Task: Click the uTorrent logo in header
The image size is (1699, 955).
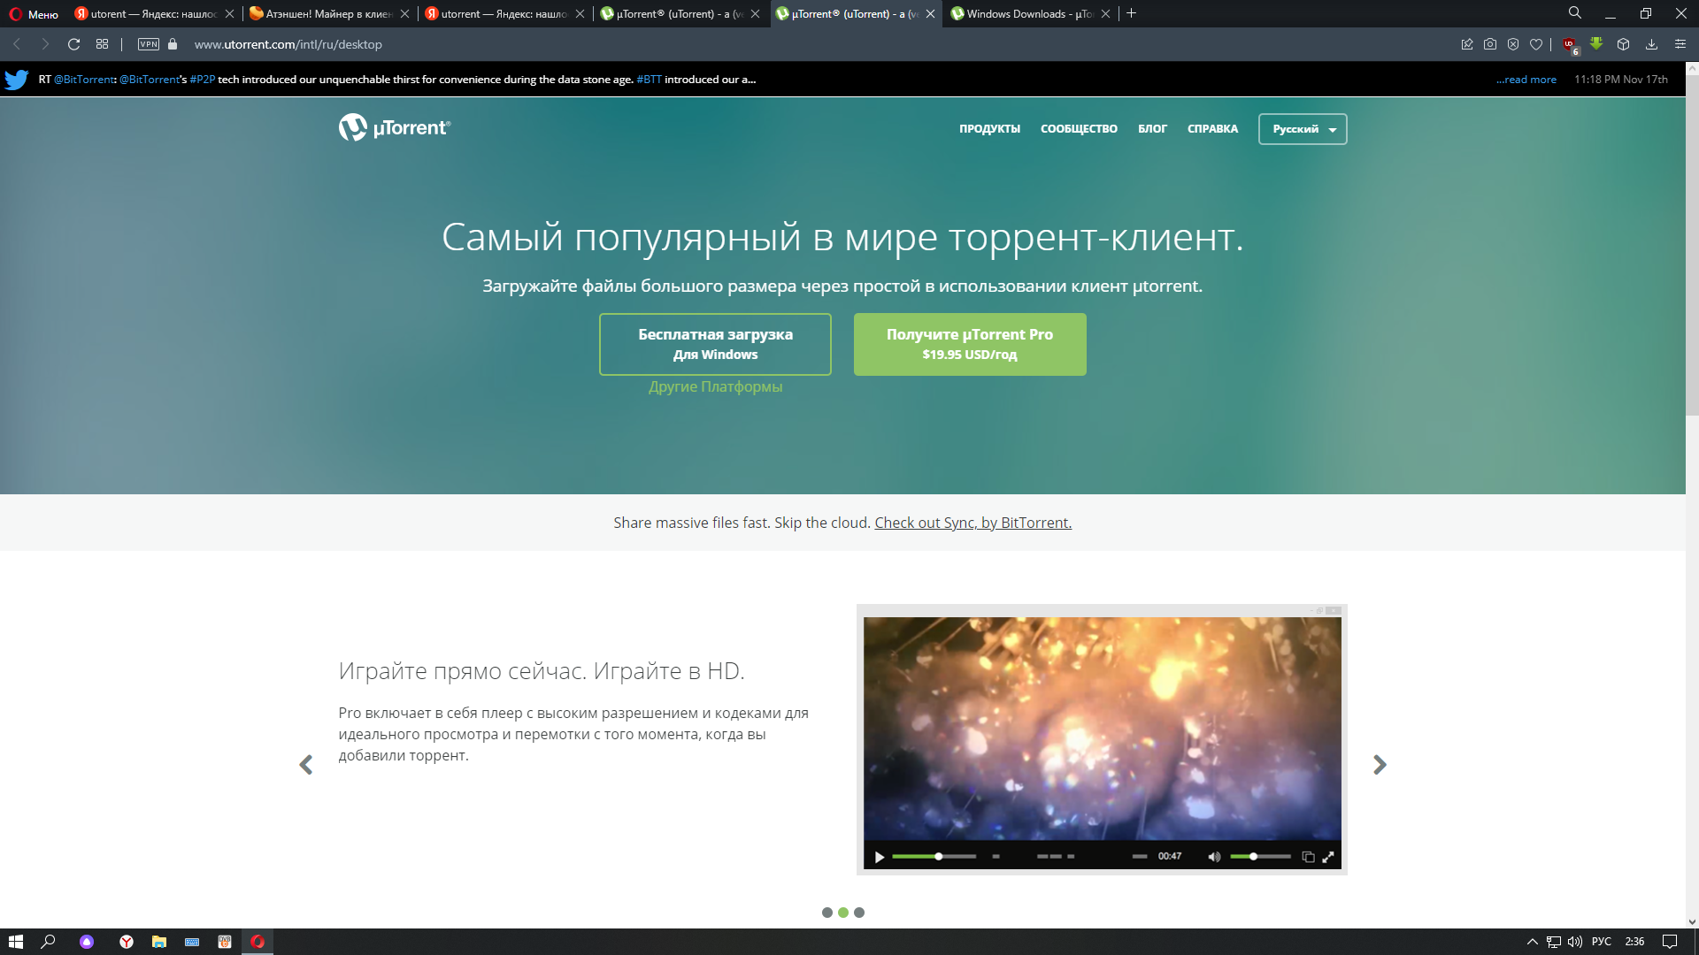Action: (x=395, y=127)
